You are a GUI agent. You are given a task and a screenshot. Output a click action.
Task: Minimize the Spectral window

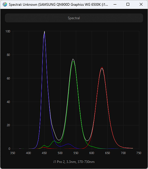coord(115,4)
